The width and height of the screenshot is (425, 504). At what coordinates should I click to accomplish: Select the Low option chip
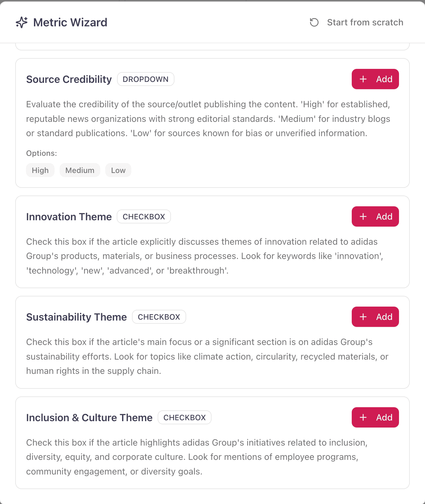118,170
